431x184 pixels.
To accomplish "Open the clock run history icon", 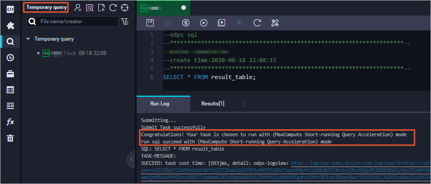I will [x=10, y=58].
